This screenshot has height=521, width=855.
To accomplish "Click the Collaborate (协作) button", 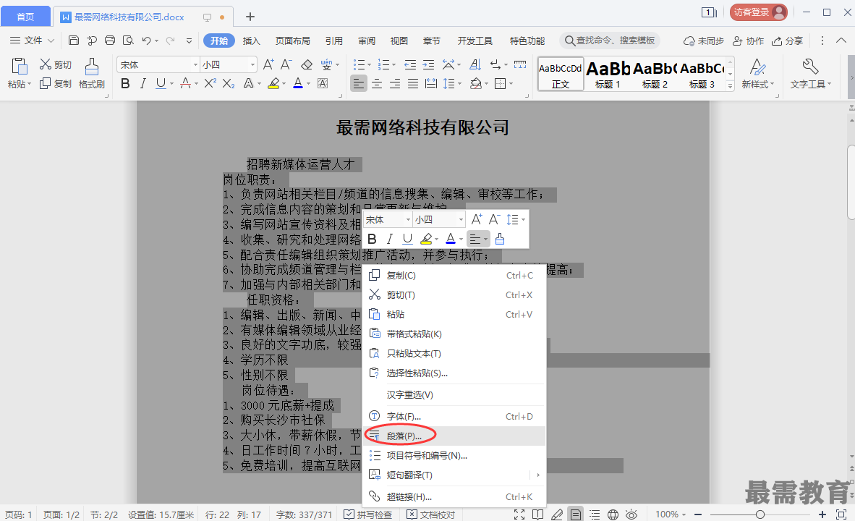I will pyautogui.click(x=748, y=41).
